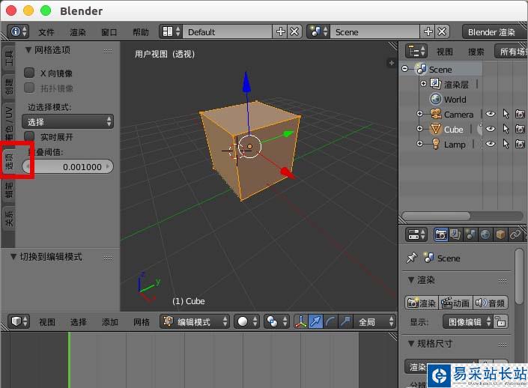Open the 添加 menu in 3D view header
Screen dimensions: 528x388
point(110,322)
